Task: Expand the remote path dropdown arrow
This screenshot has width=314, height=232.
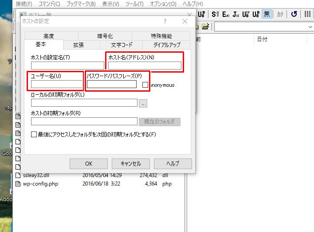Action: 310,27
